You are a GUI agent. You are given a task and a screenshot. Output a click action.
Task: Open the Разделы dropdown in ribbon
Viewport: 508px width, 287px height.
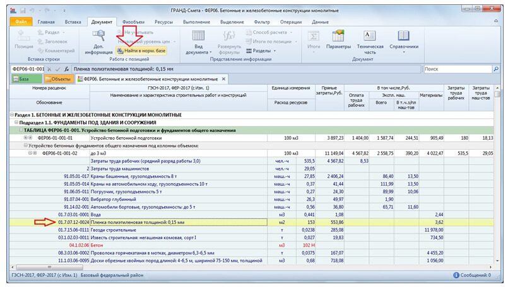point(261,51)
